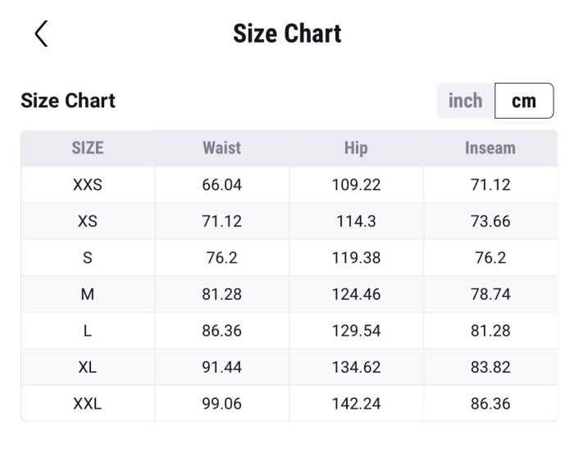574x466 pixels.
Task: Click the 83.82 inseam value
Action: click(x=490, y=367)
